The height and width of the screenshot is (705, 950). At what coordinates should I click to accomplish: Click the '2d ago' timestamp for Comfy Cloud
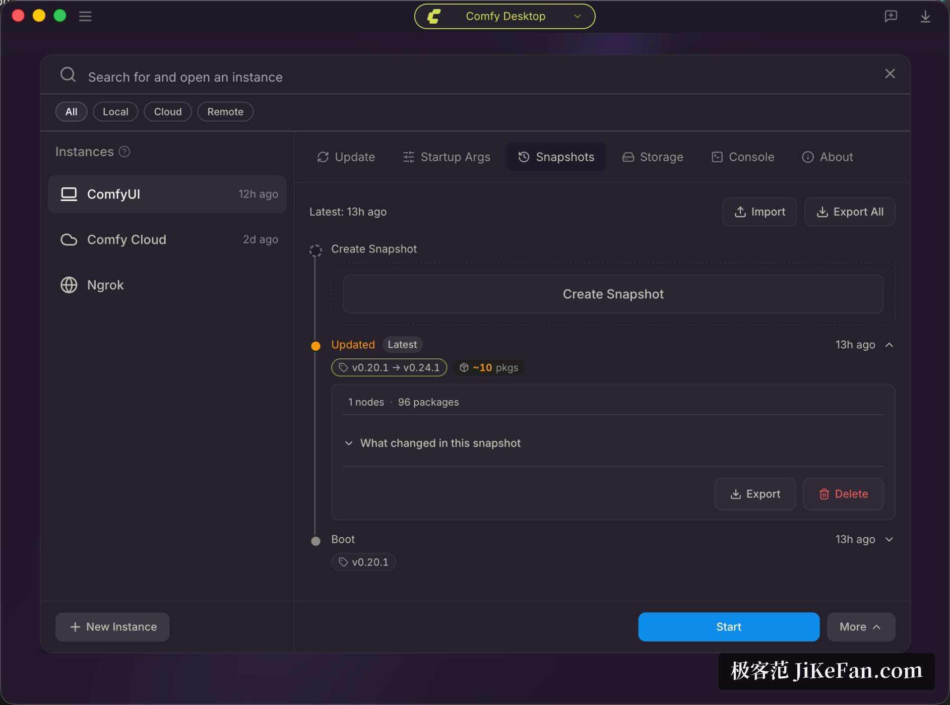tap(261, 239)
